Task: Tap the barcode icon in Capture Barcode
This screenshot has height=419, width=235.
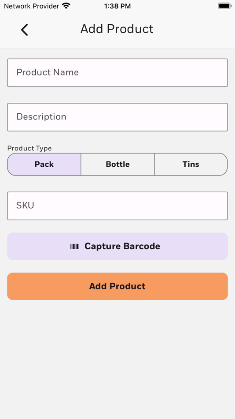Action: 75,247
